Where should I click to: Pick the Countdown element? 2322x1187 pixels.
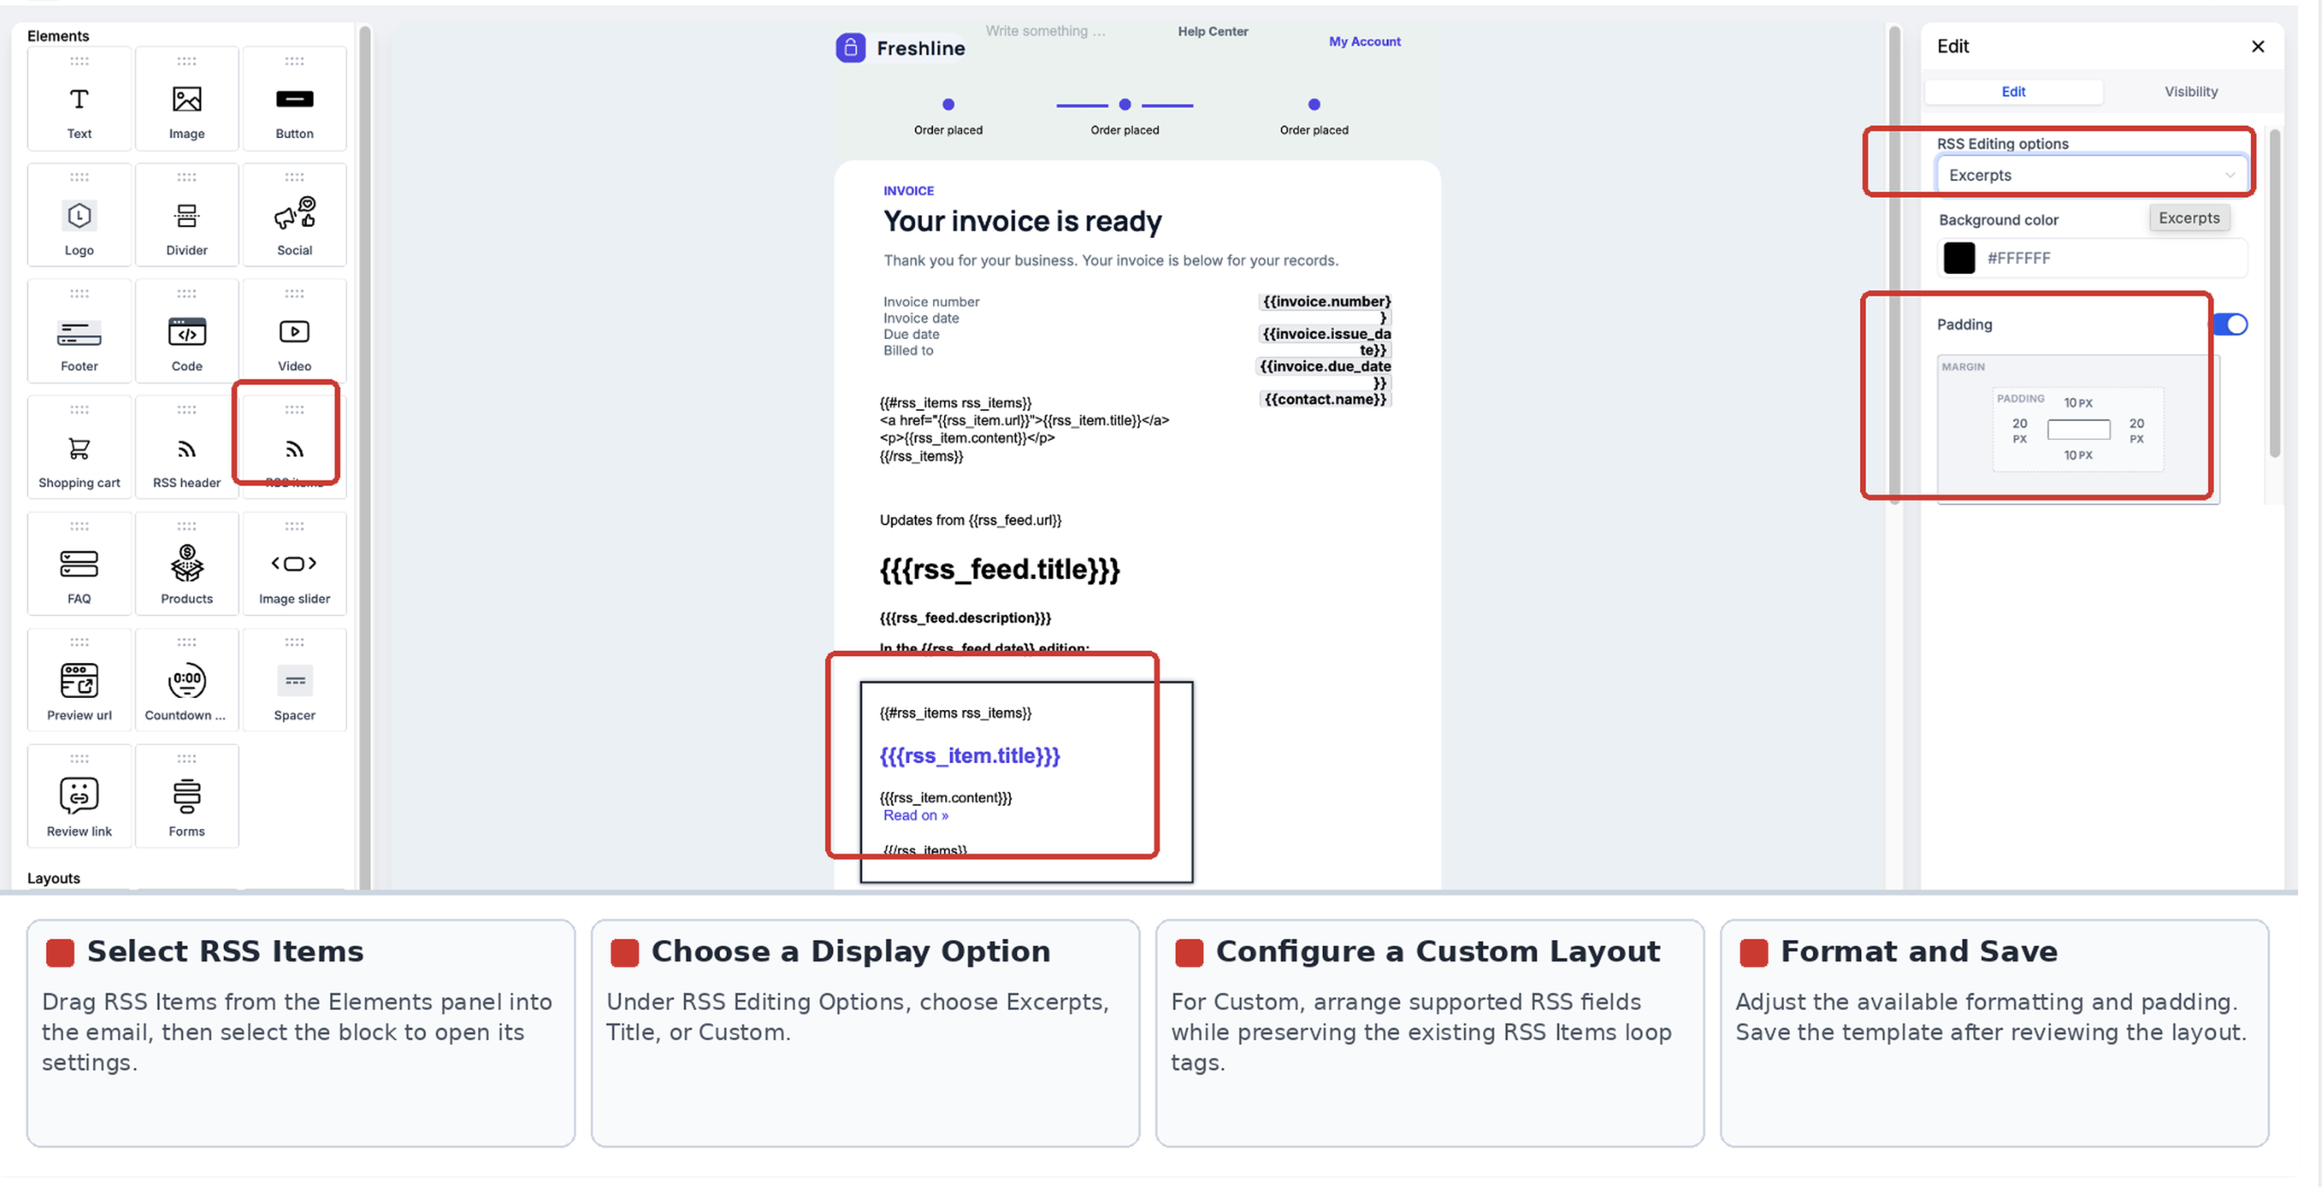187,681
